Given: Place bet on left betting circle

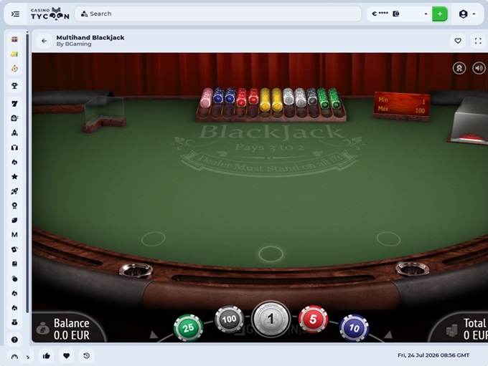Looking at the screenshot, I should [154, 239].
